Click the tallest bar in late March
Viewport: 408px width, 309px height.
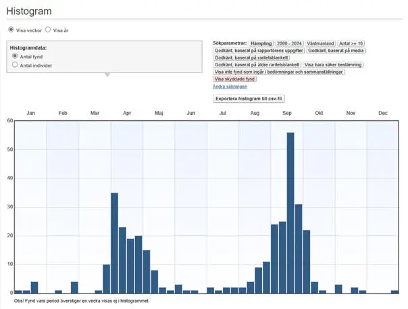click(x=114, y=243)
